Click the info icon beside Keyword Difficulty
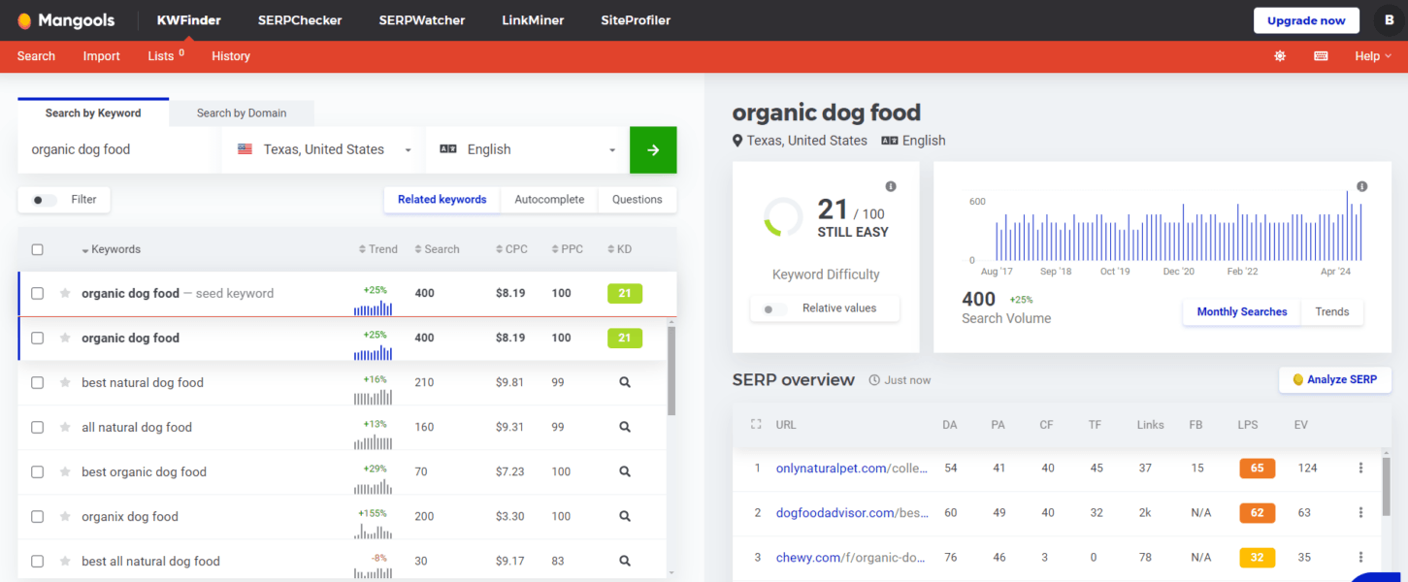The height and width of the screenshot is (582, 1408). tap(890, 186)
